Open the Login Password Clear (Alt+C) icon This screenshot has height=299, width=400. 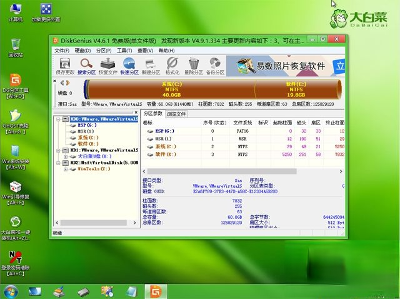[16, 264]
